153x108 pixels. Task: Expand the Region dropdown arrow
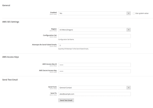129,30
